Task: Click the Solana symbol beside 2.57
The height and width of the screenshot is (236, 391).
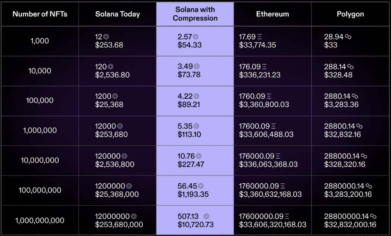Action: coord(196,37)
